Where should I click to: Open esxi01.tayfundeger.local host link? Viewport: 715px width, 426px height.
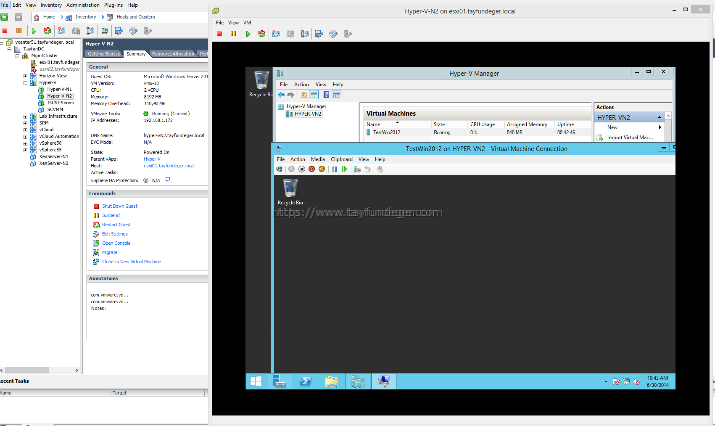[x=169, y=166]
